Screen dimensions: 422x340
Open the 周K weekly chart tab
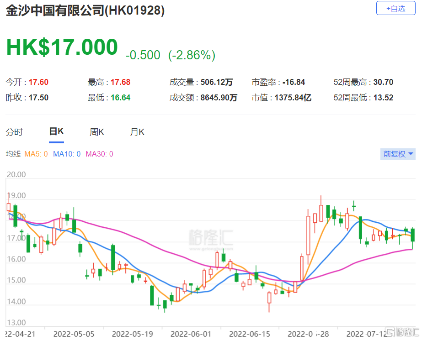click(97, 132)
